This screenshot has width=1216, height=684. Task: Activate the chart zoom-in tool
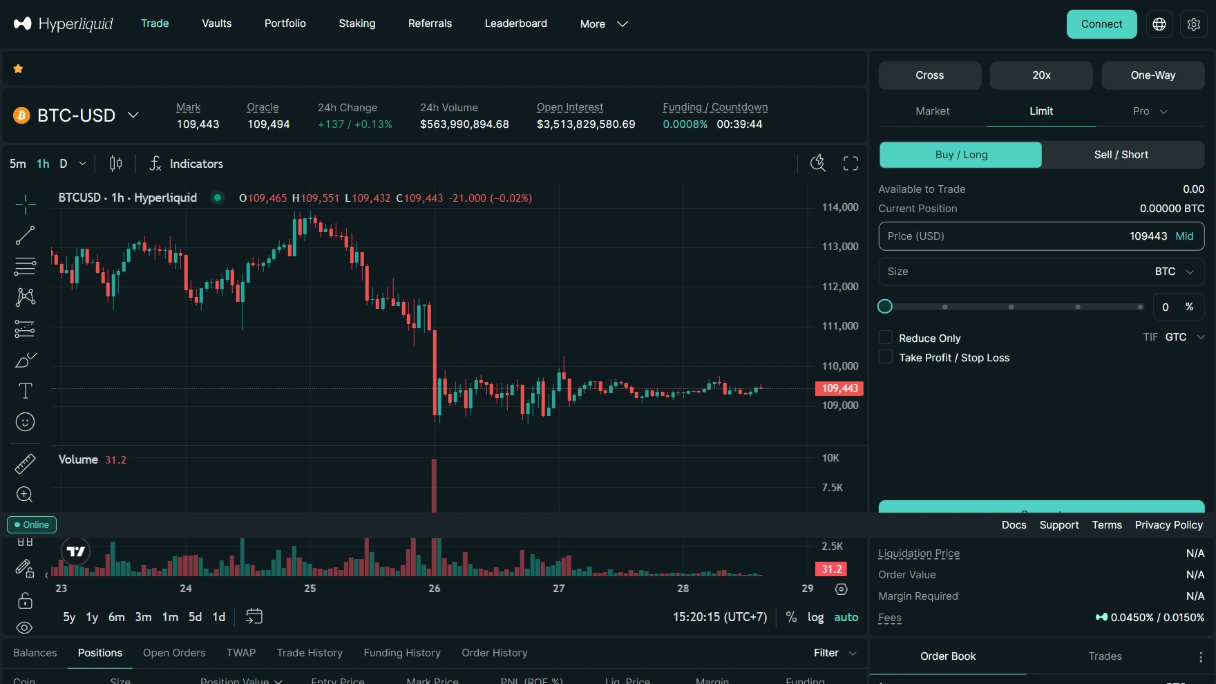pyautogui.click(x=26, y=495)
